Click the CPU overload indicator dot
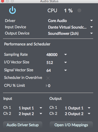 click(x=79, y=10)
